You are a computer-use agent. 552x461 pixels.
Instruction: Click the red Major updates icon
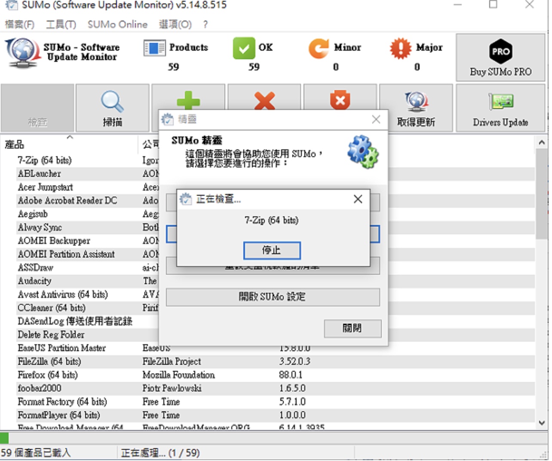coord(400,48)
